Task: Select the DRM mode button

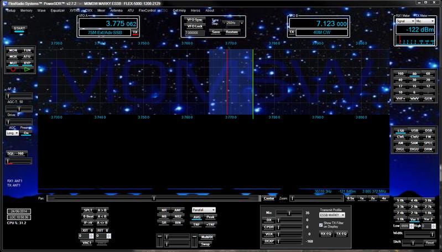Action: pos(428,149)
